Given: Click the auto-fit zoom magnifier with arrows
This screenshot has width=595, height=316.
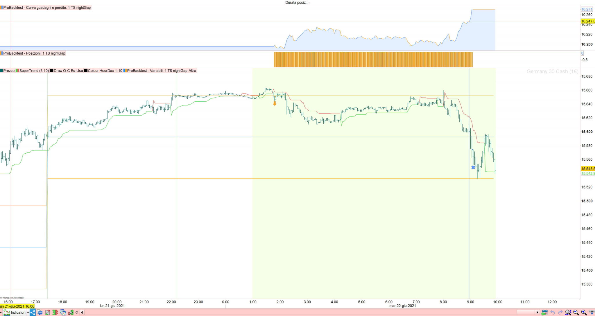Looking at the screenshot, I should tap(568, 313).
